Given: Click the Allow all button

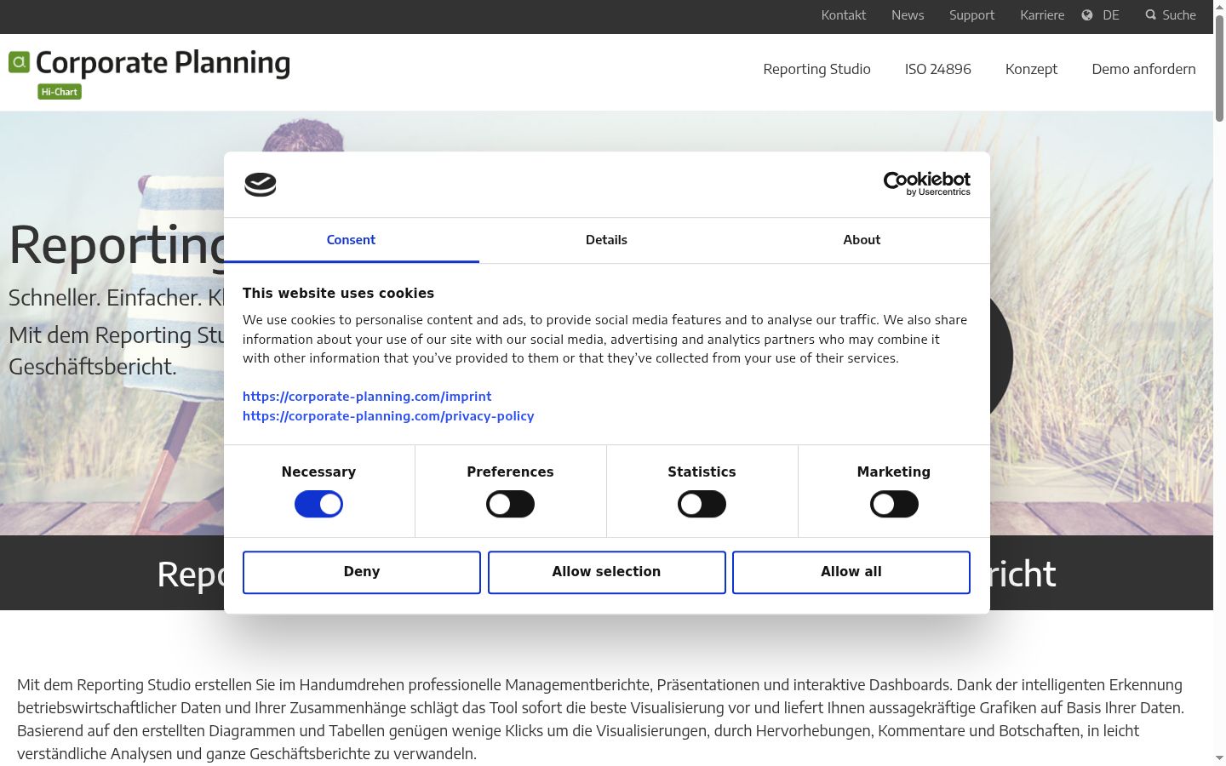Looking at the screenshot, I should coord(851,572).
